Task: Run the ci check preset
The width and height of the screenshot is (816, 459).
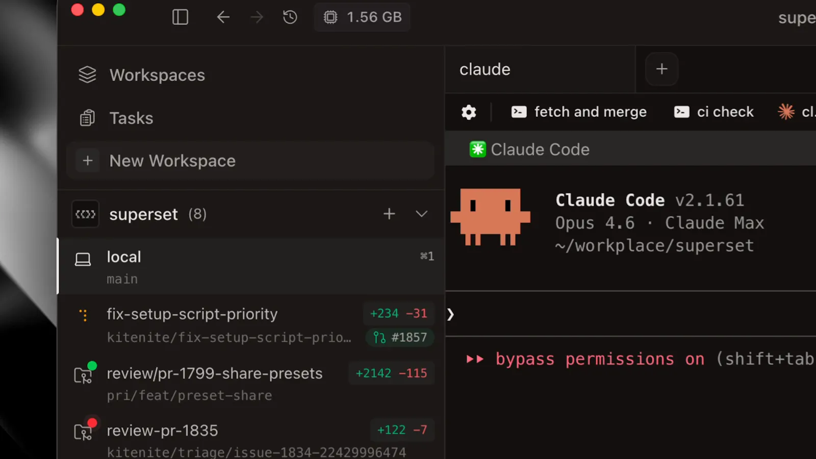Action: 713,112
